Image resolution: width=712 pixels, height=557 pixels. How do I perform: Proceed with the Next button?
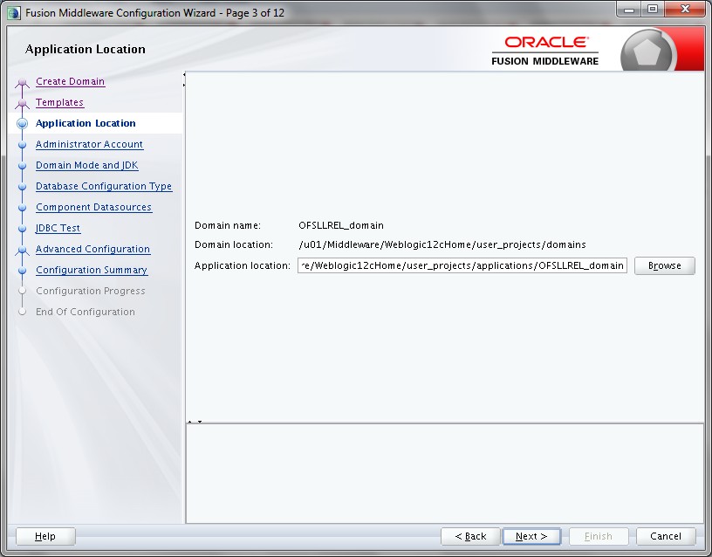pos(531,536)
